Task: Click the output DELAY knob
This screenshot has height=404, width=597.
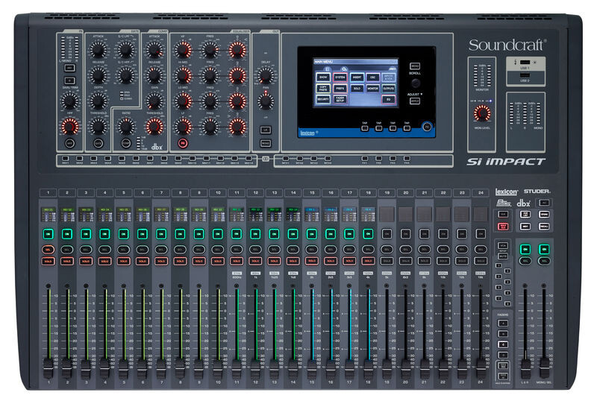Action: click(266, 76)
